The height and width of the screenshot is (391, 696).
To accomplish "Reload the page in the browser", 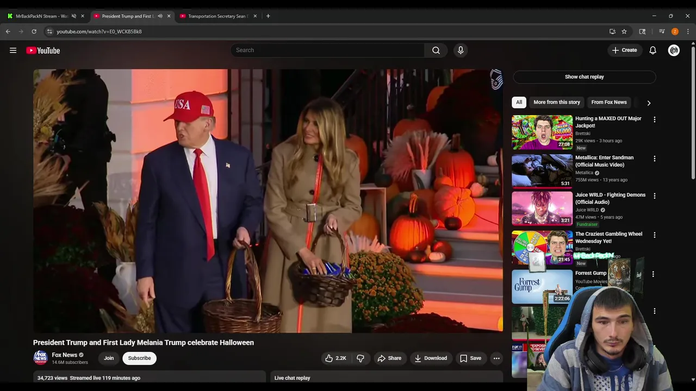I will pyautogui.click(x=34, y=31).
